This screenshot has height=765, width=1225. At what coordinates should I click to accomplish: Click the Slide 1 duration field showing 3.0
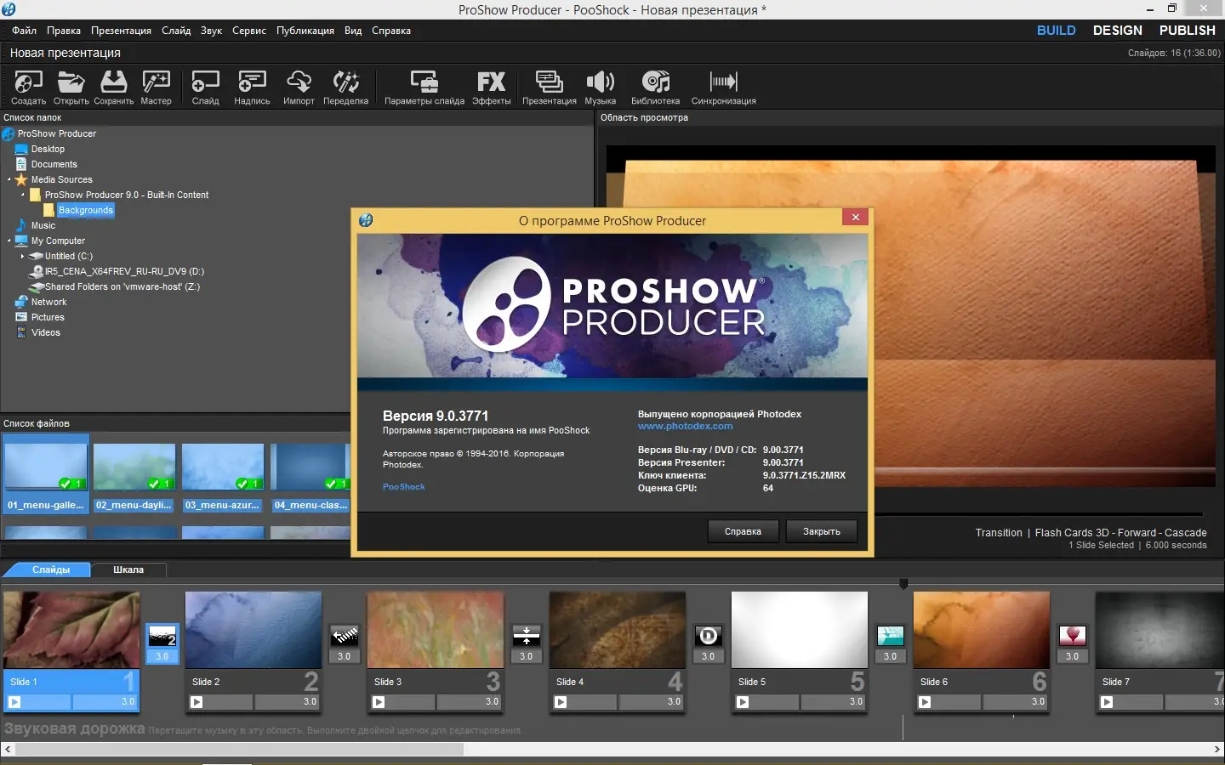coord(104,702)
